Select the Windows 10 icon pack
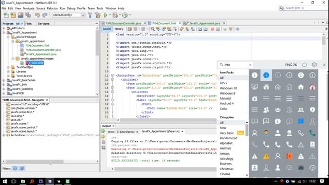 228,88
